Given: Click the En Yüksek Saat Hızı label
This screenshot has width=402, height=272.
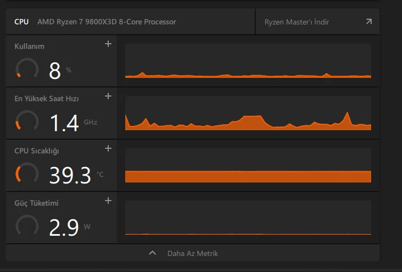Looking at the screenshot, I should pos(47,99).
